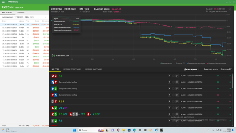Toggle the 'Выиграл всего' green graph series
The height and width of the screenshot is (133, 236).
pos(166,63)
